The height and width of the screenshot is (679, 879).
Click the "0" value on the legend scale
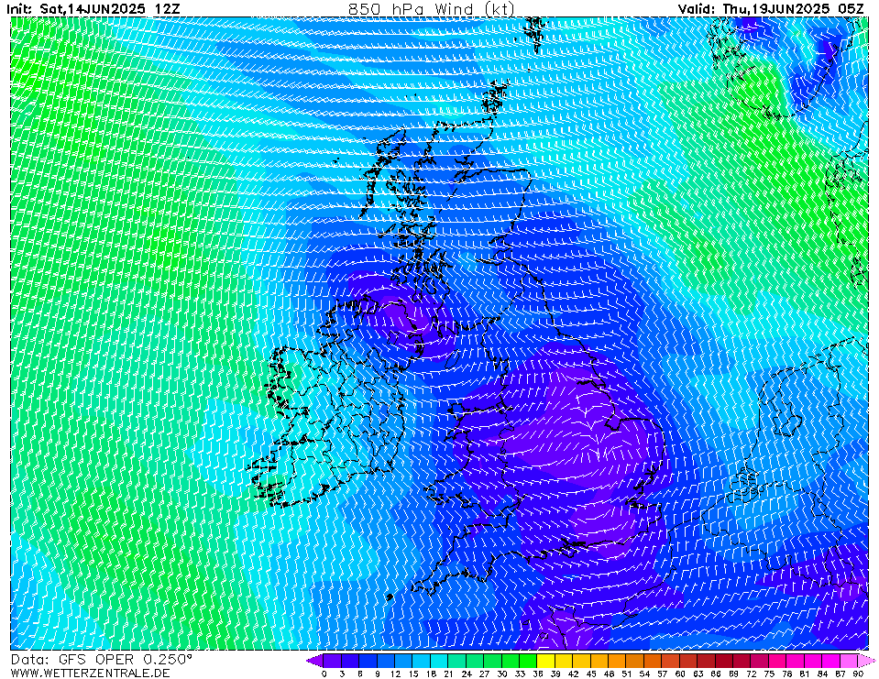324,674
